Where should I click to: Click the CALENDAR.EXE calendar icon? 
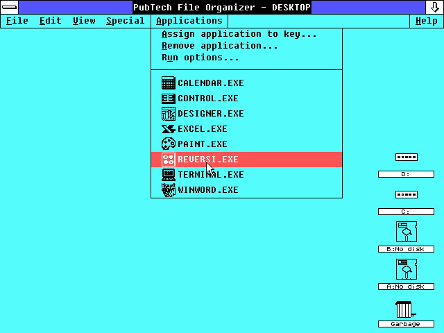[168, 83]
